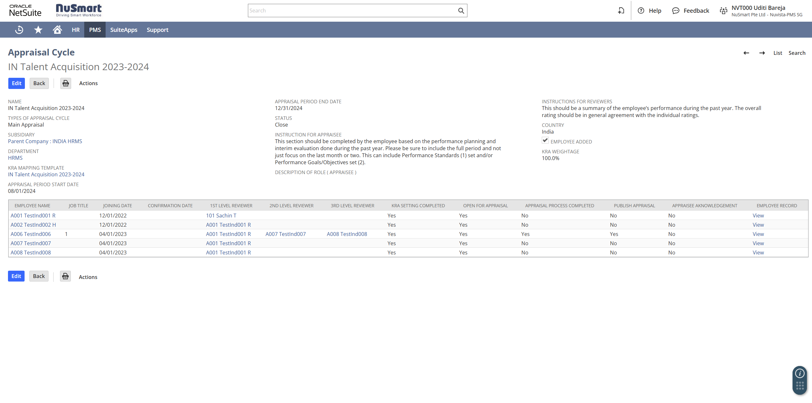The image size is (812, 403).
Task: View employee record for A001 TestInd001 R
Action: click(758, 216)
